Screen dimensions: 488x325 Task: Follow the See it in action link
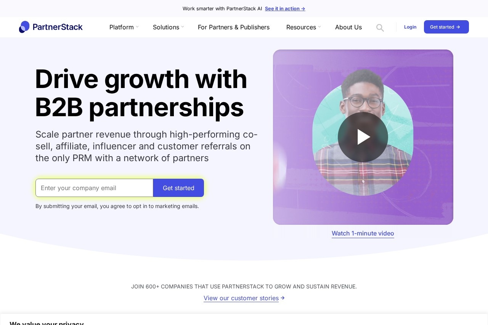[x=285, y=8]
